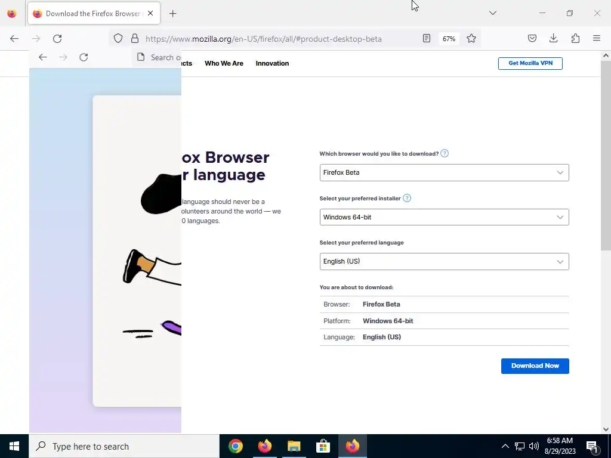Expand the English (US) language dropdown
The width and height of the screenshot is (611, 458).
(444, 261)
